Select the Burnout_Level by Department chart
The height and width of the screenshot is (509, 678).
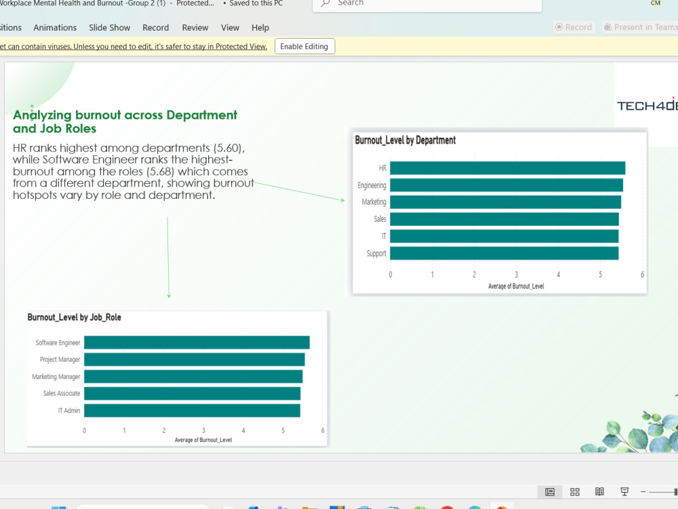click(500, 212)
